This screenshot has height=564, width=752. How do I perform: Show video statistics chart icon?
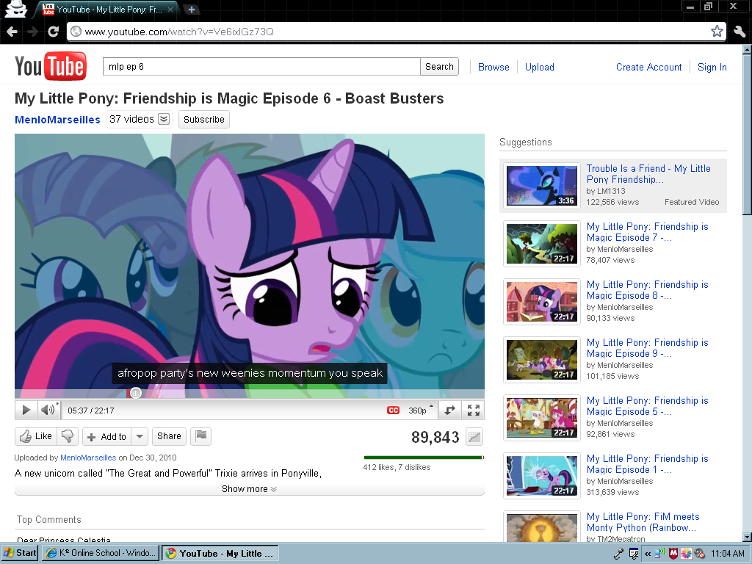474,436
